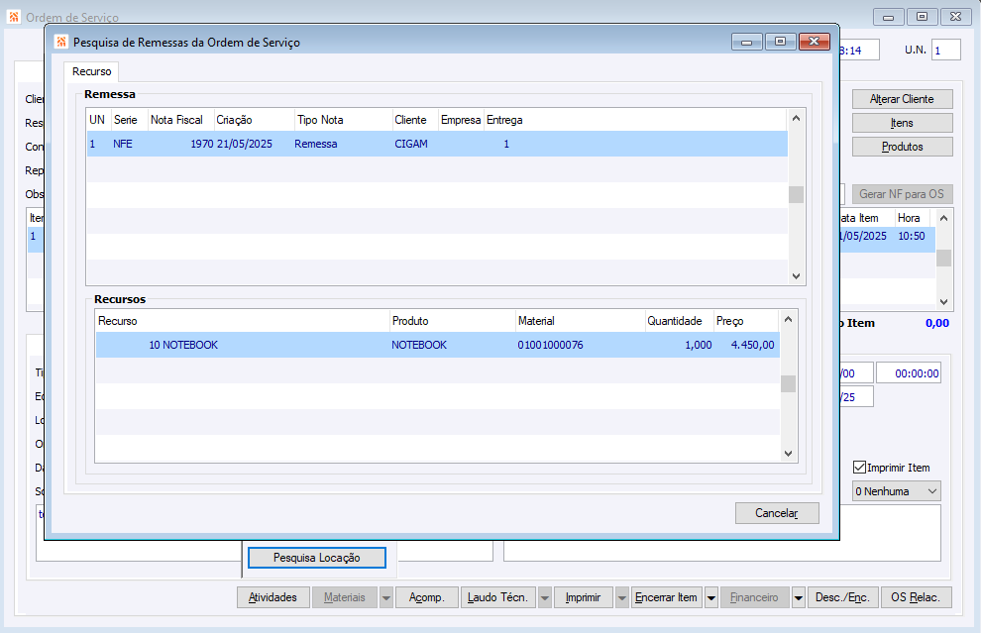This screenshot has height=633, width=981.
Task: Click Gerar NF para OS button
Action: [x=902, y=194]
